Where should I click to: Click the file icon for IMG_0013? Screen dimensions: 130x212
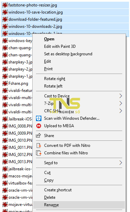(x=5, y=162)
